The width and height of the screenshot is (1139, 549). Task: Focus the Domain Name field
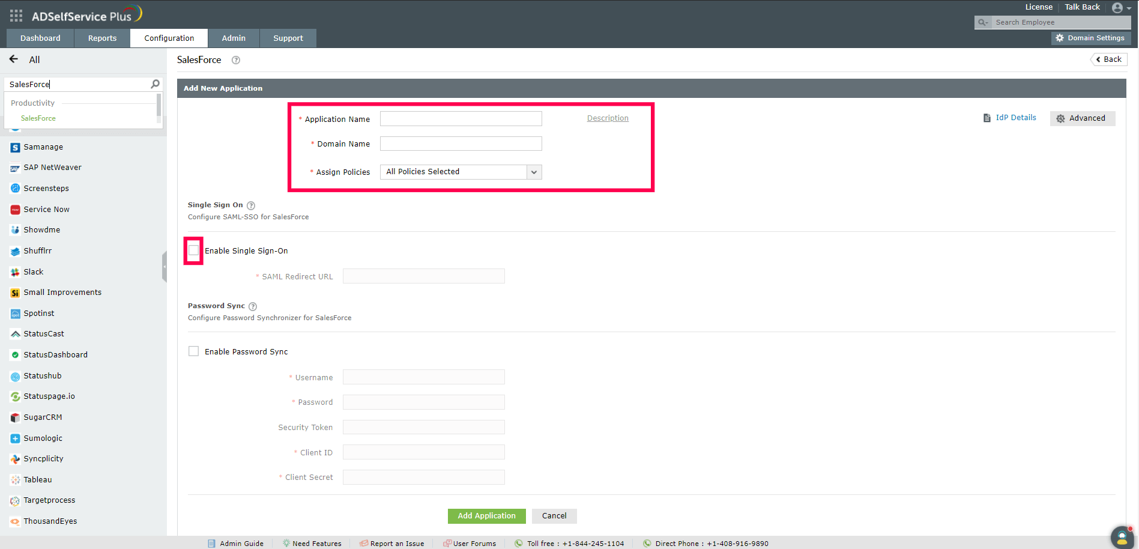[461, 144]
